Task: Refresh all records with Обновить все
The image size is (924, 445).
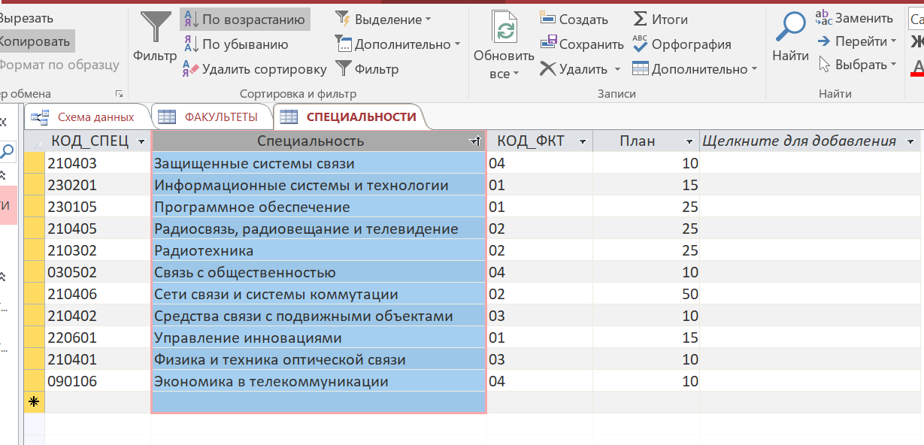Action: [x=504, y=45]
